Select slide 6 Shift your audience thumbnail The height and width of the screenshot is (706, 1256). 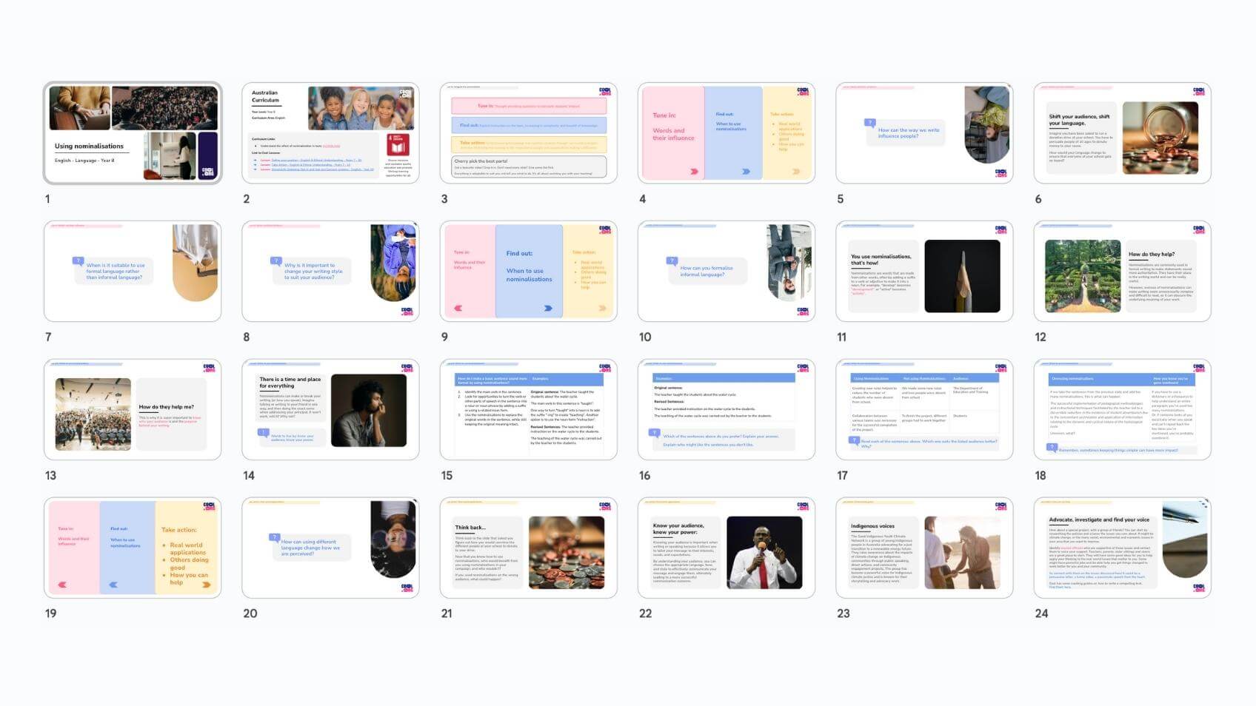1122,132
